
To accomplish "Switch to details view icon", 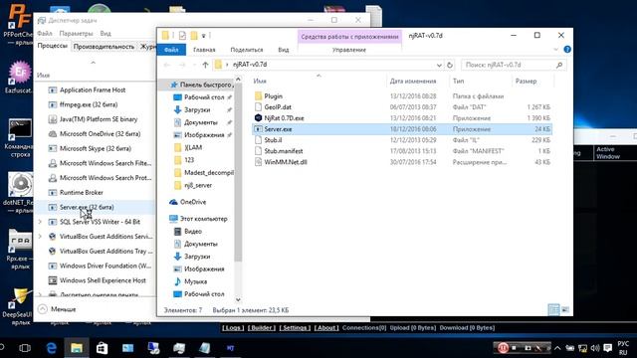I will tap(553, 309).
